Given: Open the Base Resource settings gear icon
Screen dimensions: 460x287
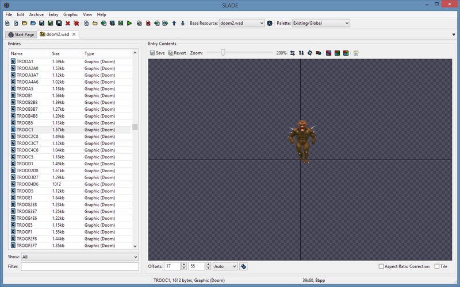Looking at the screenshot, I should pyautogui.click(x=270, y=24).
